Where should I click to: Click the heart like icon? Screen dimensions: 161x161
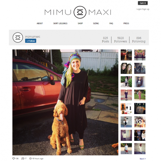14,159
